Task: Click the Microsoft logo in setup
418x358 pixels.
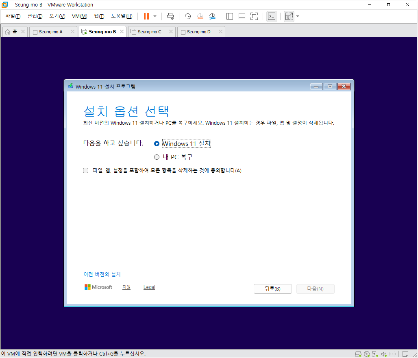Action: pos(98,287)
